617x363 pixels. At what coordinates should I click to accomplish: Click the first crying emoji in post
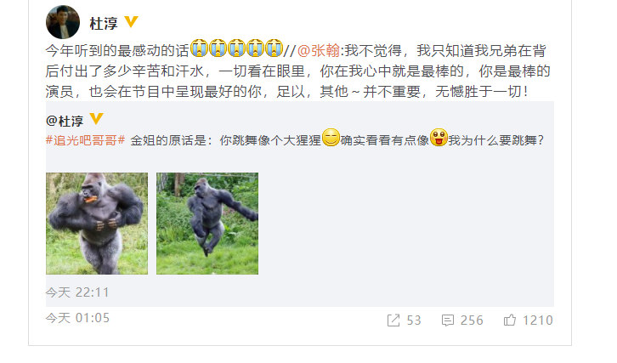(x=199, y=48)
